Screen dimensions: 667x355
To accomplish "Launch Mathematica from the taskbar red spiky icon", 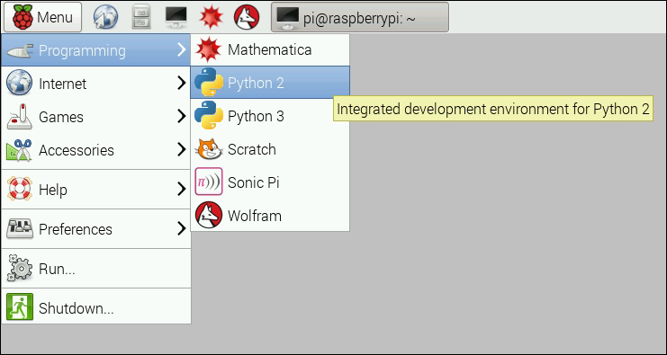I will point(212,17).
